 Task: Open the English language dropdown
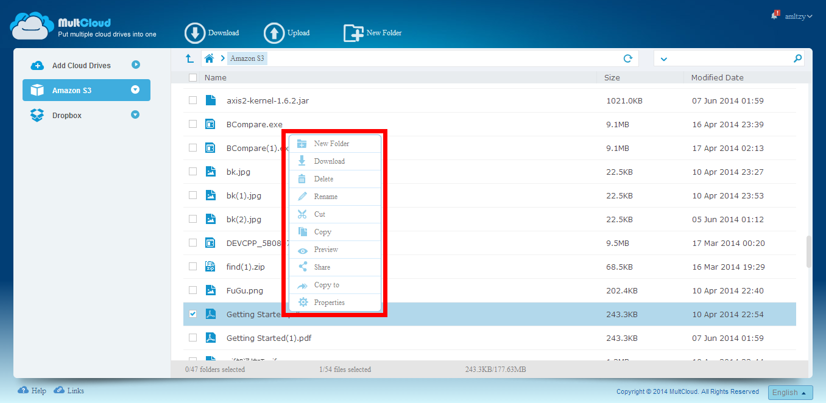(x=790, y=393)
